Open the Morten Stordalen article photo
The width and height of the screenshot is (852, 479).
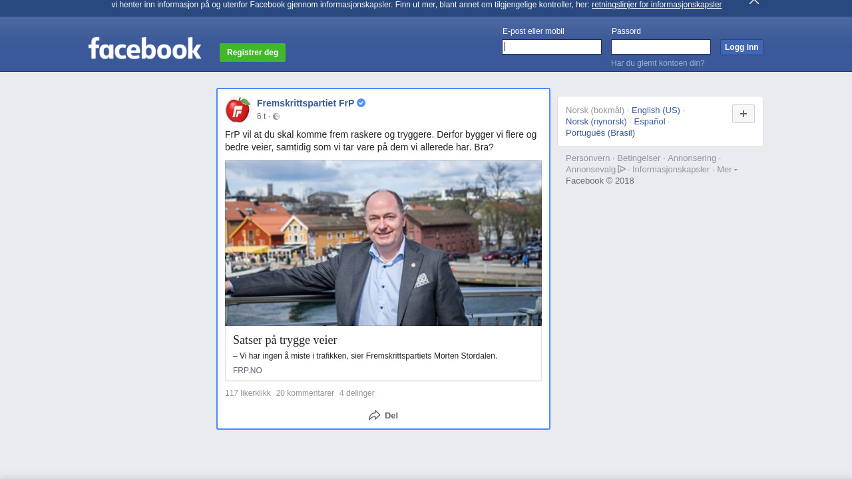coord(383,243)
